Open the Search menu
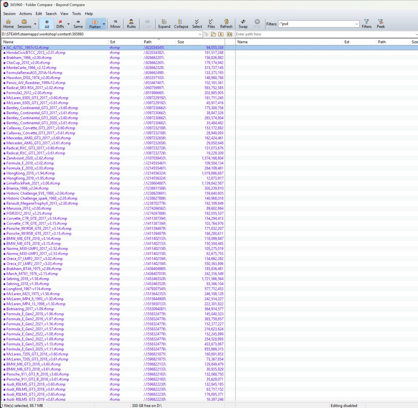 pyautogui.click(x=51, y=14)
